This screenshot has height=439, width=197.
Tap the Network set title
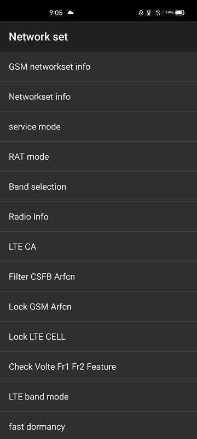click(x=38, y=37)
